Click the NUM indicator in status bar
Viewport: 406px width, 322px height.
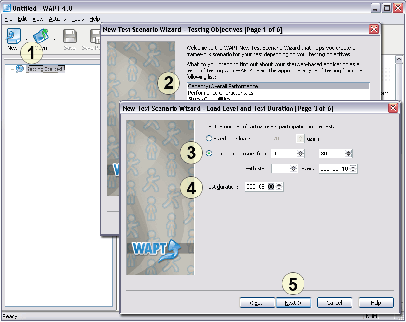tap(371, 316)
